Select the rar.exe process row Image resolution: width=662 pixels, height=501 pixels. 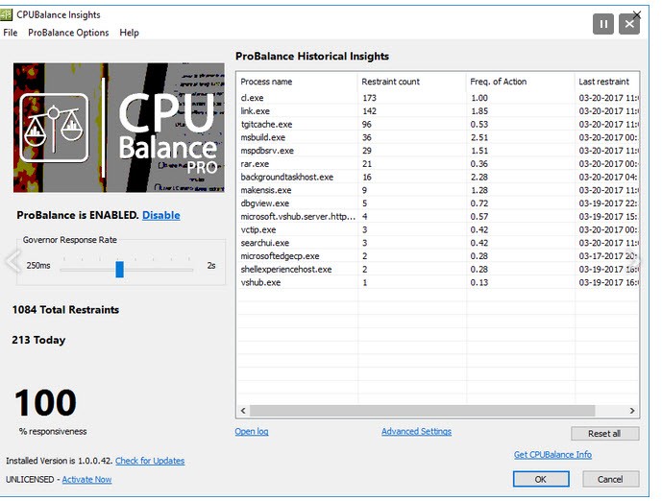coord(437,163)
